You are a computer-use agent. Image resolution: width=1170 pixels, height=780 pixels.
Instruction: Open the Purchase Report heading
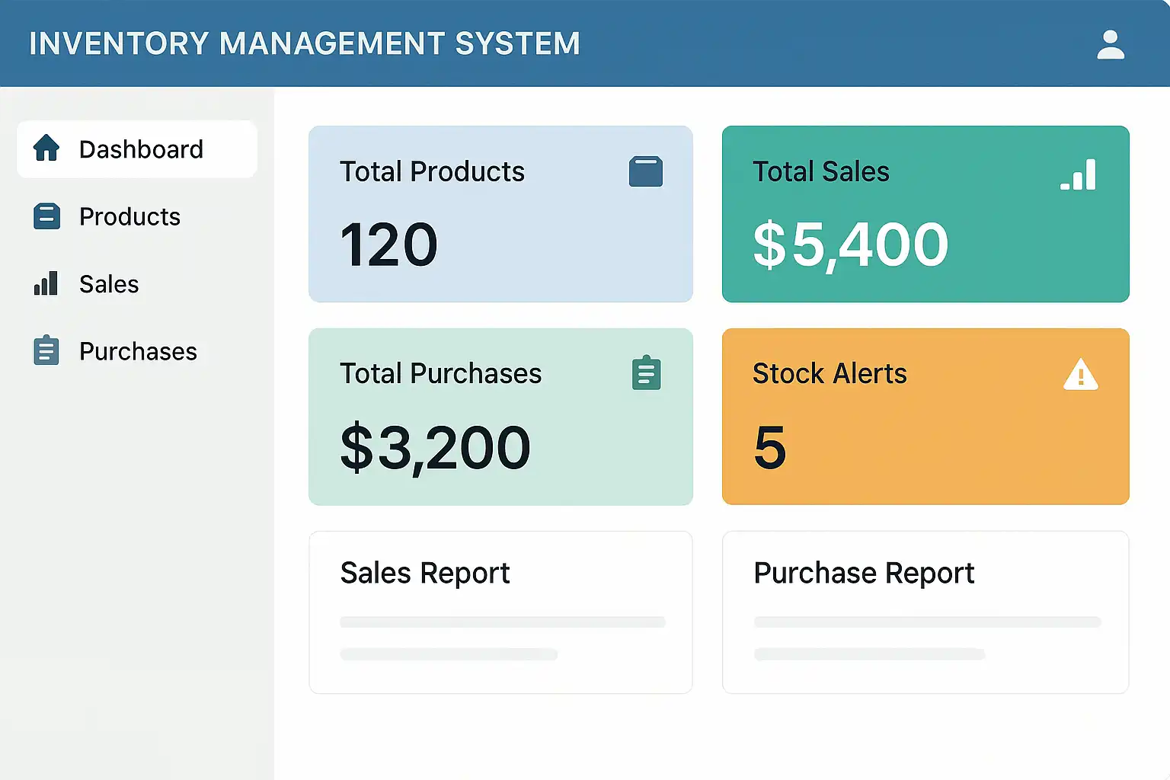[x=864, y=573]
